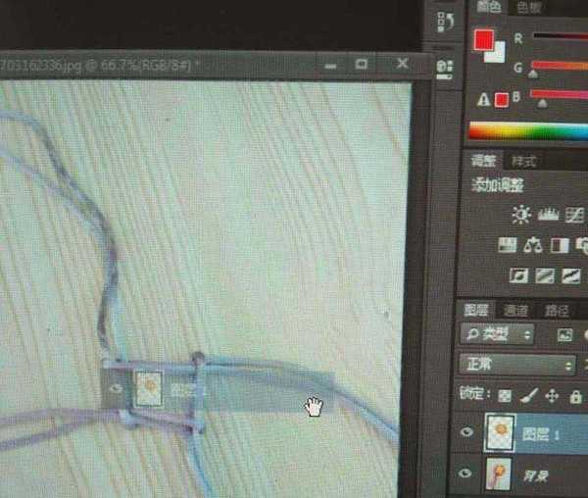
Task: Toggle the lock all padlock icon
Action: pos(575,397)
